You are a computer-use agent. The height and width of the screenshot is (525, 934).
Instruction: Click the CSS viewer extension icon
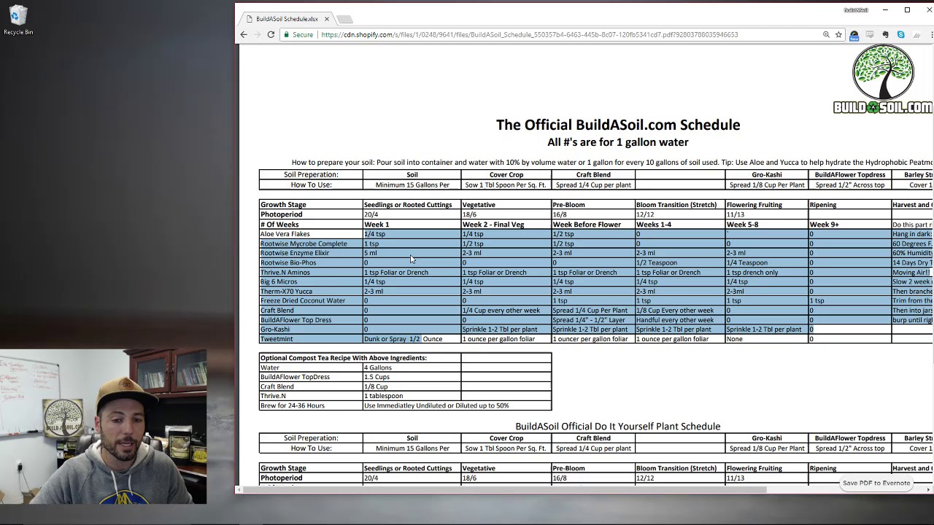[869, 34]
